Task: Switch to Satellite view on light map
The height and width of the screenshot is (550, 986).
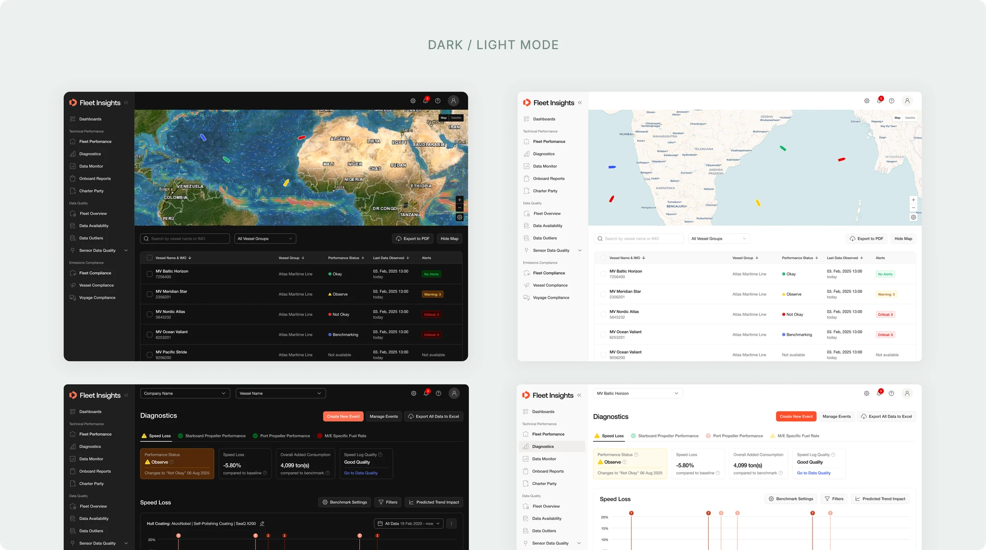Action: tap(910, 118)
